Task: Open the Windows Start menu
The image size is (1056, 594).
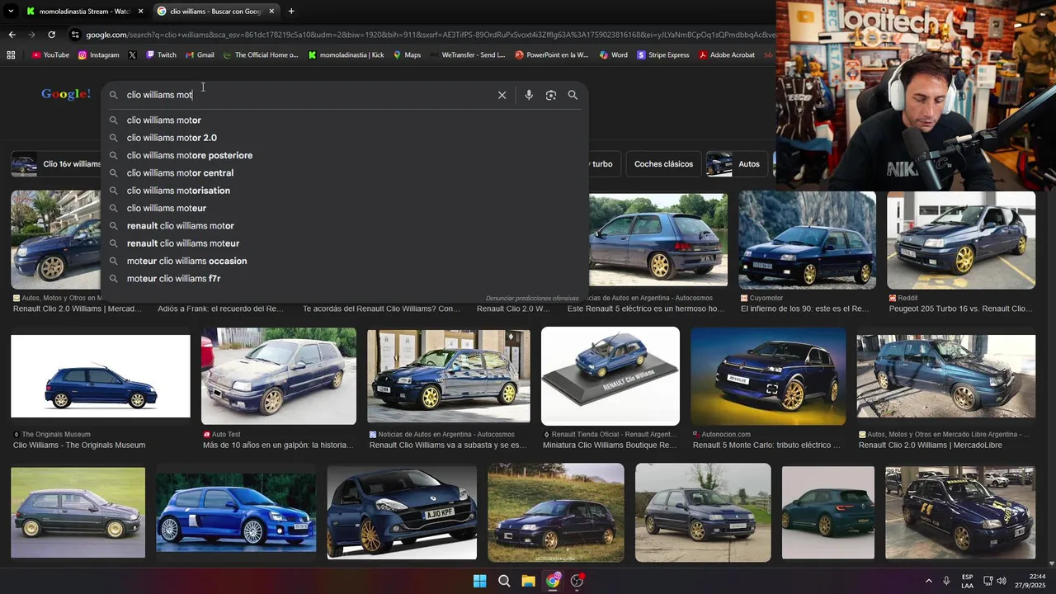Action: pos(479,581)
